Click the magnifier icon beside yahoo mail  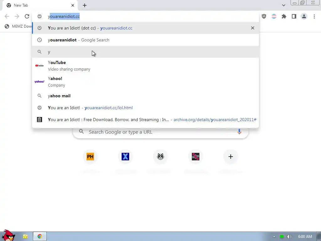click(39, 96)
